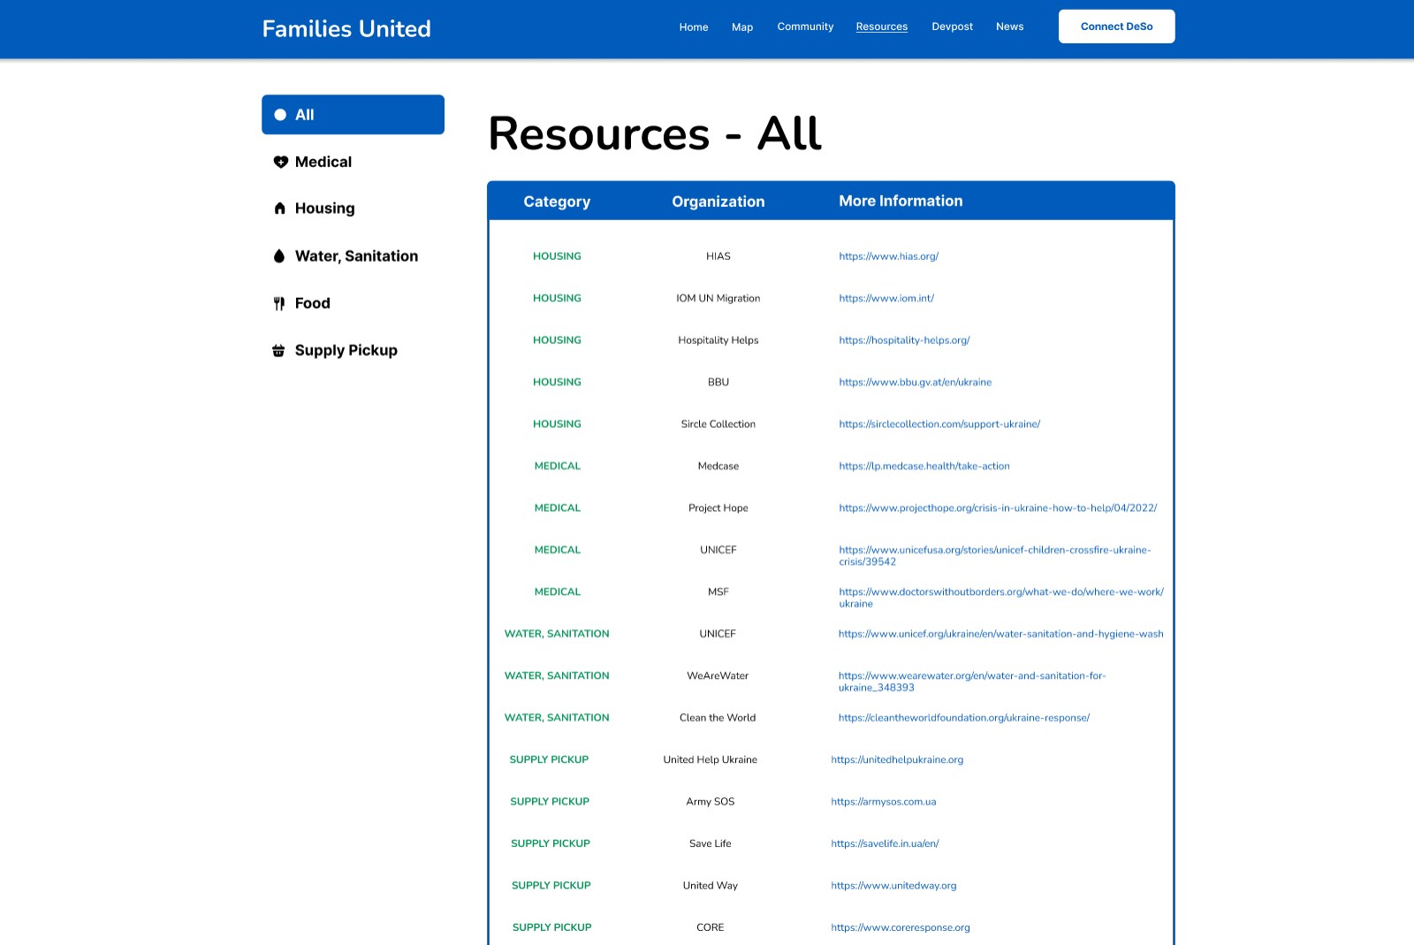This screenshot has height=945, width=1414.
Task: Go to the Home page
Action: [693, 27]
